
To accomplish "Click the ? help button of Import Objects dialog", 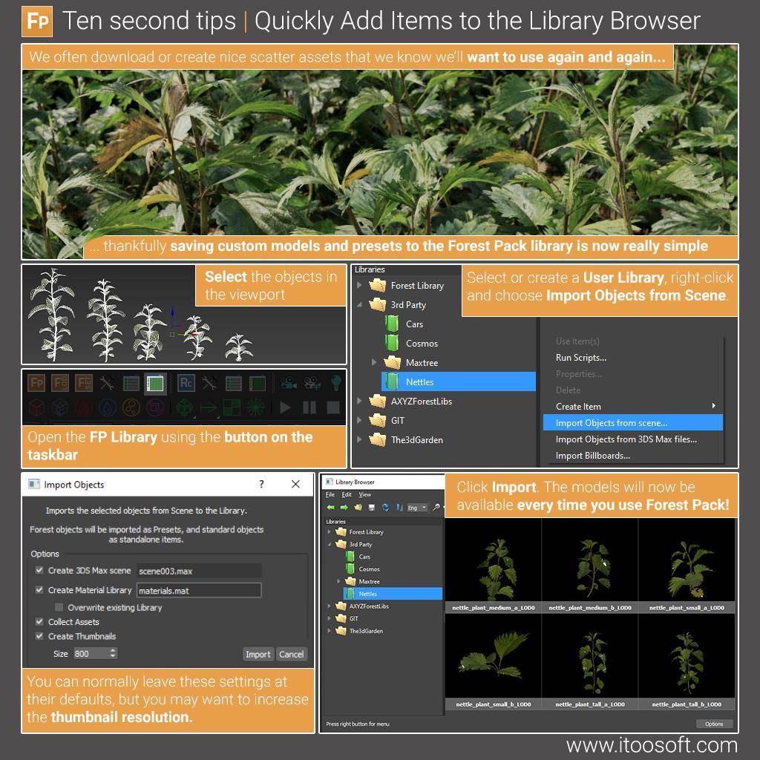I will [x=262, y=484].
